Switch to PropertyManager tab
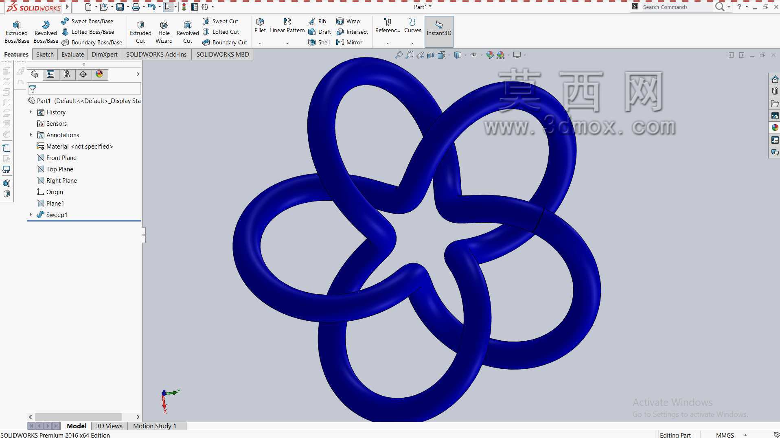The width and height of the screenshot is (780, 438). click(50, 74)
